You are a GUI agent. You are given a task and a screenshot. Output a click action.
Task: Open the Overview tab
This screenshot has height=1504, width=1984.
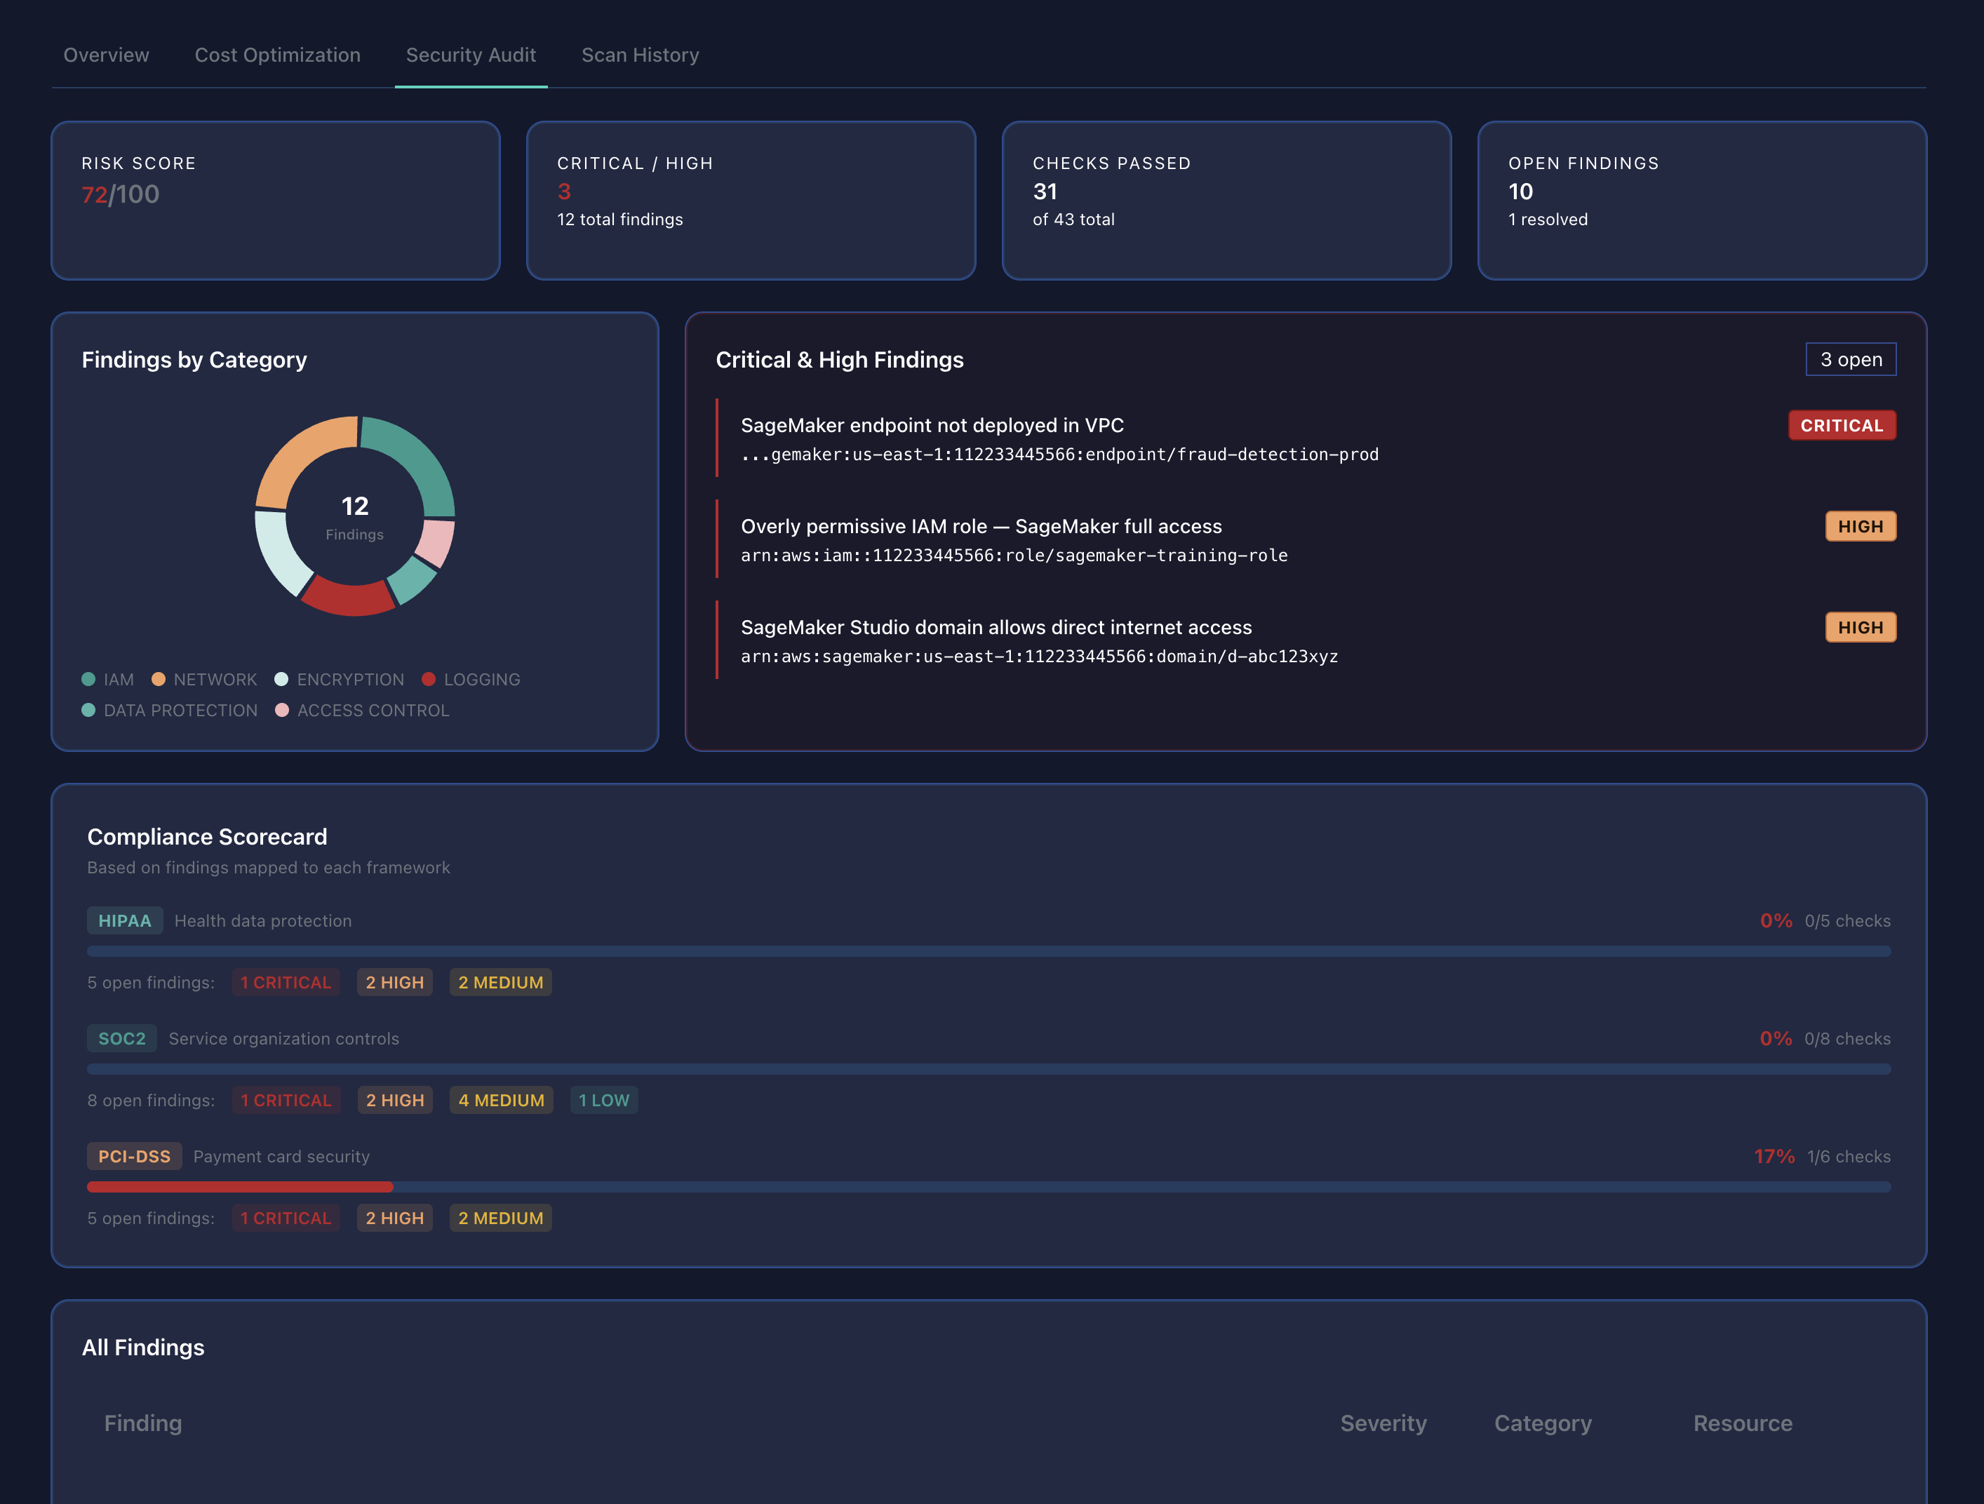[106, 55]
